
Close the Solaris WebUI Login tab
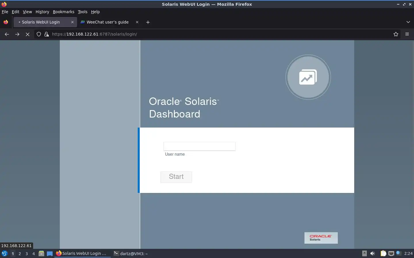click(x=72, y=22)
